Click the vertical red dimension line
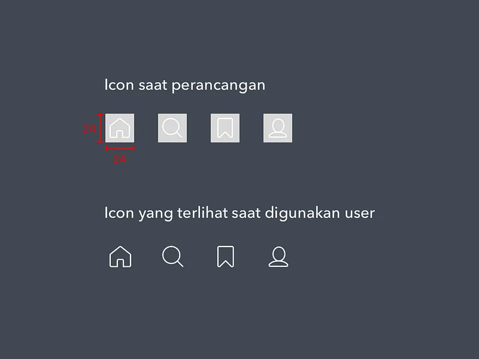 tap(100, 128)
